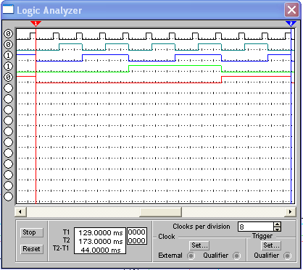Click the T2-T1 value 44.0000 ms
Image resolution: width=303 pixels, height=270 pixels.
pos(100,250)
